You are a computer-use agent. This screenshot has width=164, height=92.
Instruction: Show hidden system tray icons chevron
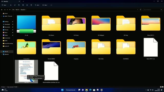coord(146,90)
